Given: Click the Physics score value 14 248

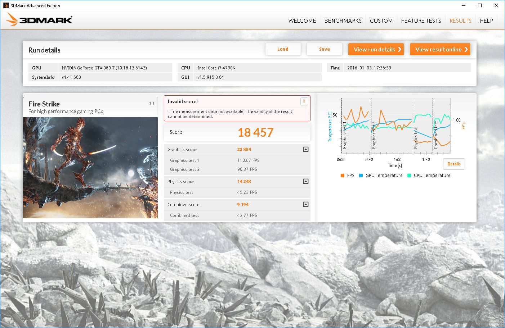Looking at the screenshot, I should 244,182.
